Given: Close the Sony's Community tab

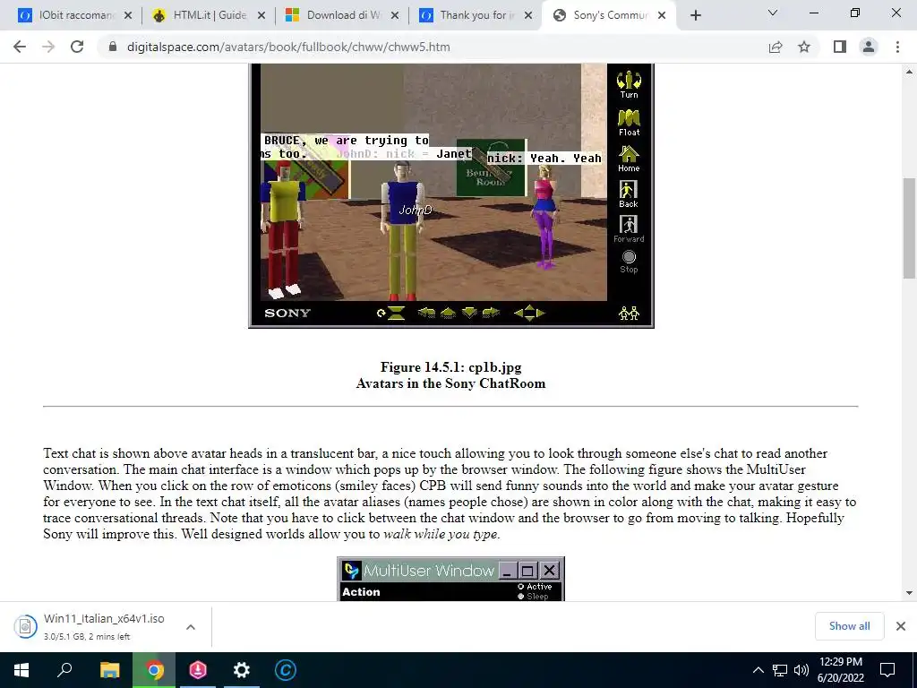Looking at the screenshot, I should pos(662,15).
